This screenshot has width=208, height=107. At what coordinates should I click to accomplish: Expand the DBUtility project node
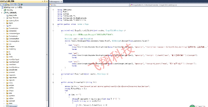pos(2,10)
